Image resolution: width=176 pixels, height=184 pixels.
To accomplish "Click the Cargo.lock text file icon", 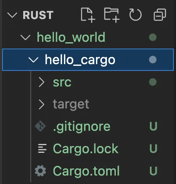I will tap(42, 149).
